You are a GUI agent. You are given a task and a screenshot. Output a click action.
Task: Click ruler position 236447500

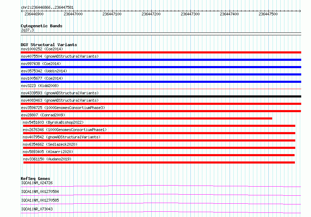(268, 14)
